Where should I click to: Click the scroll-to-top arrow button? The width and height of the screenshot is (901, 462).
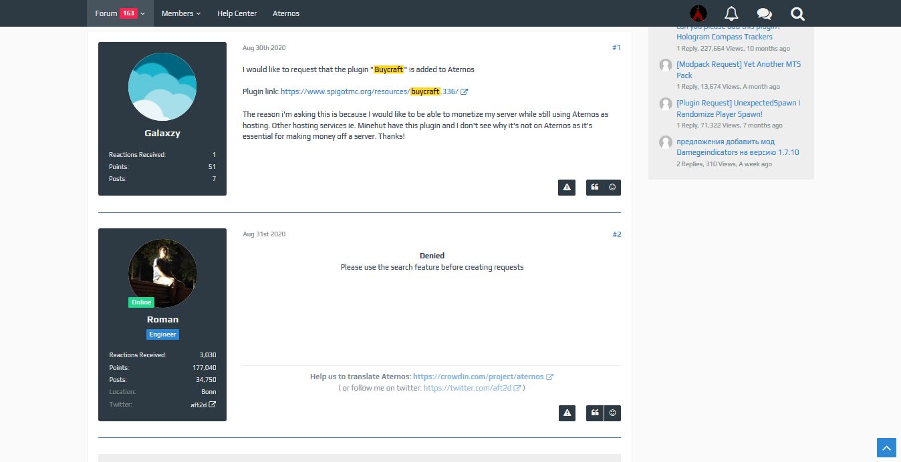[886, 448]
